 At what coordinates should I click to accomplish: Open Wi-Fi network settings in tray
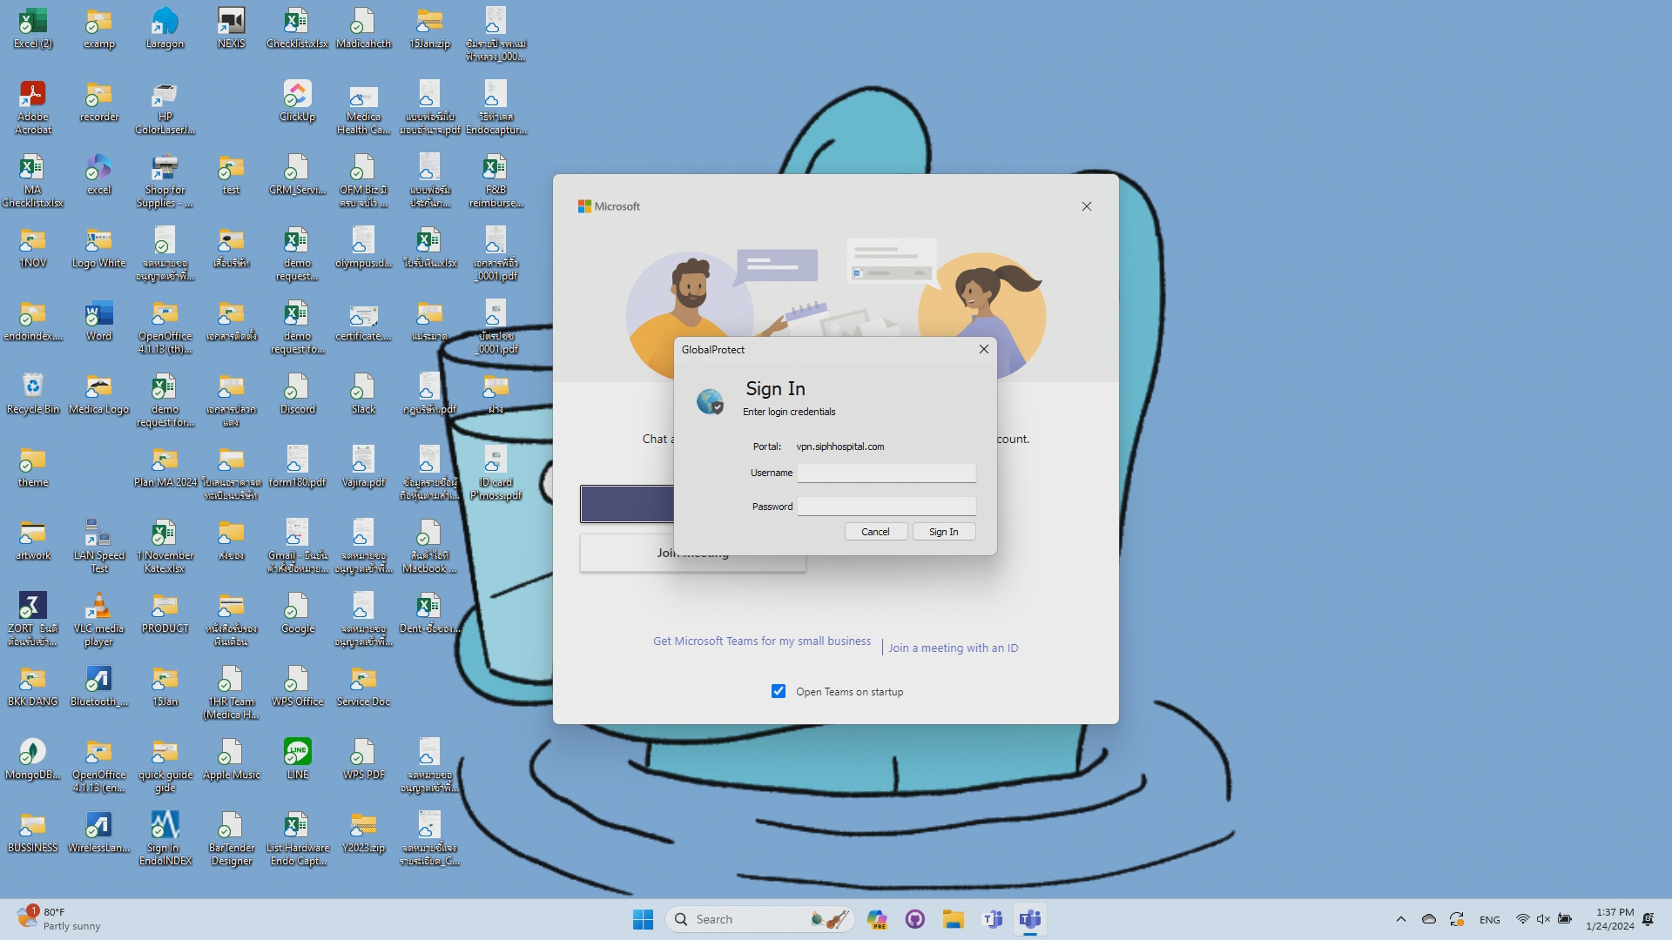[x=1522, y=919]
